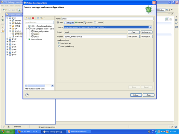This screenshot has width=179, height=134.
Task: Click the New wizard icon in CCS toolbar
Action: coord(4,10)
